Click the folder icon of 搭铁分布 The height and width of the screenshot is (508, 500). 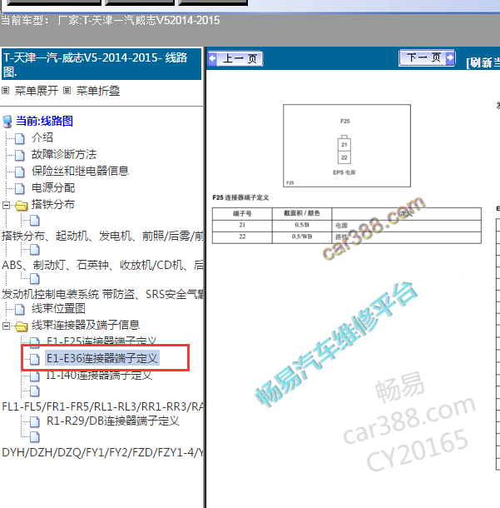click(x=22, y=206)
